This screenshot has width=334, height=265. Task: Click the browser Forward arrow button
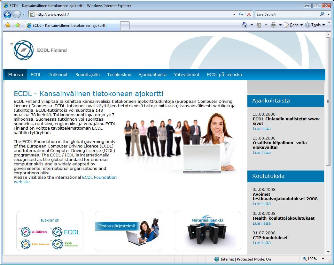[17, 14]
